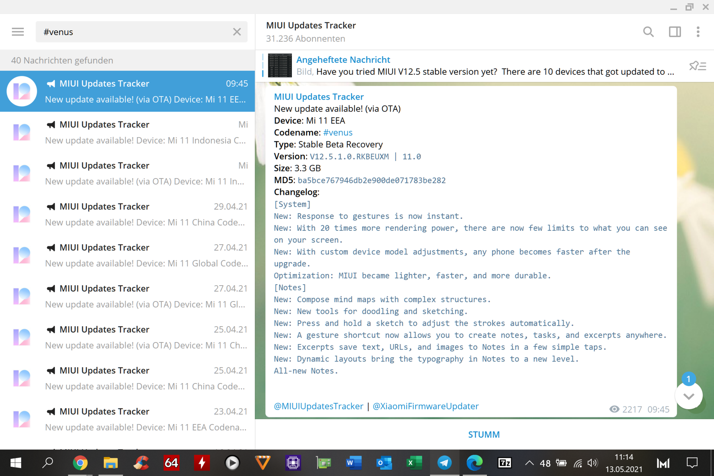Open the red lightning bolt taskbar app
Image resolution: width=714 pixels, height=476 pixels.
(202, 463)
